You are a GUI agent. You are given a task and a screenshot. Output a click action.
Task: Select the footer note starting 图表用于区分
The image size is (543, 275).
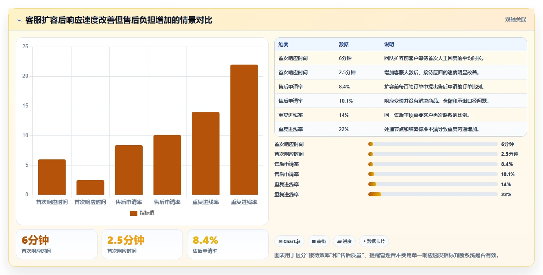tap(387, 256)
